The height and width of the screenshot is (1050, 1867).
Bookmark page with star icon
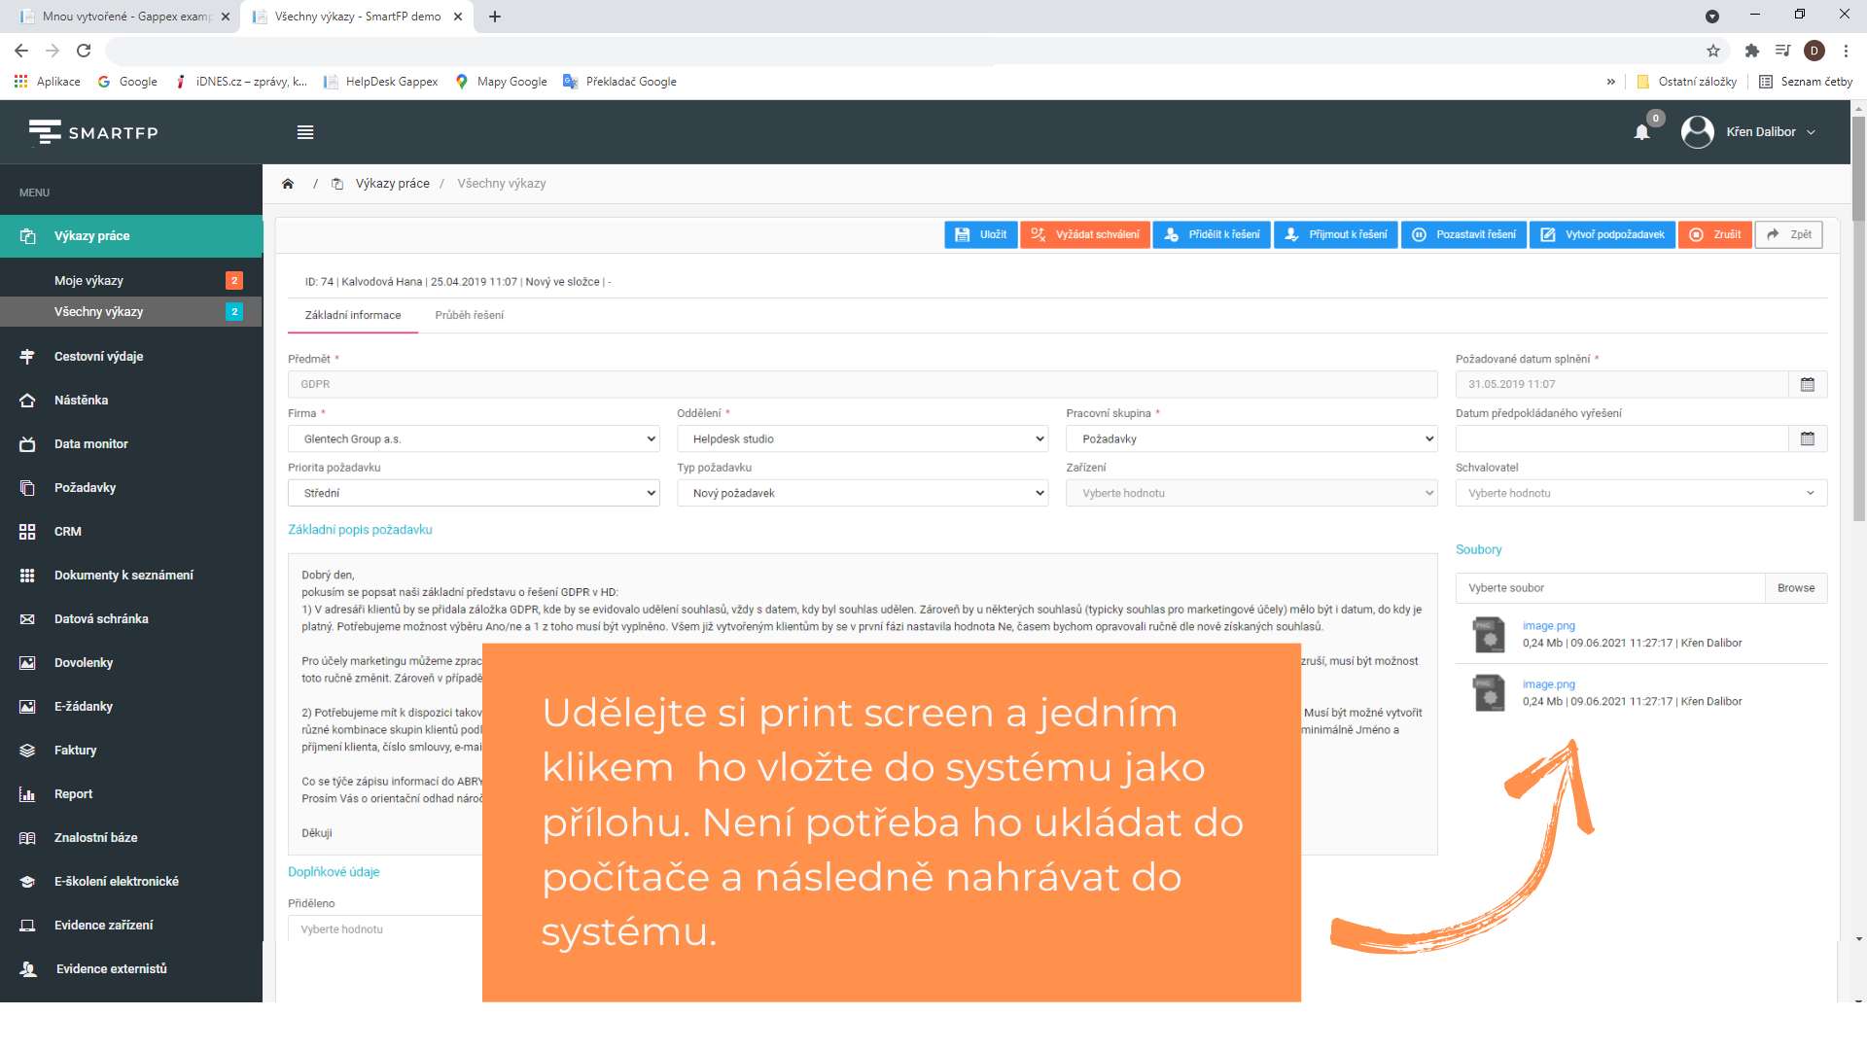1713,51
